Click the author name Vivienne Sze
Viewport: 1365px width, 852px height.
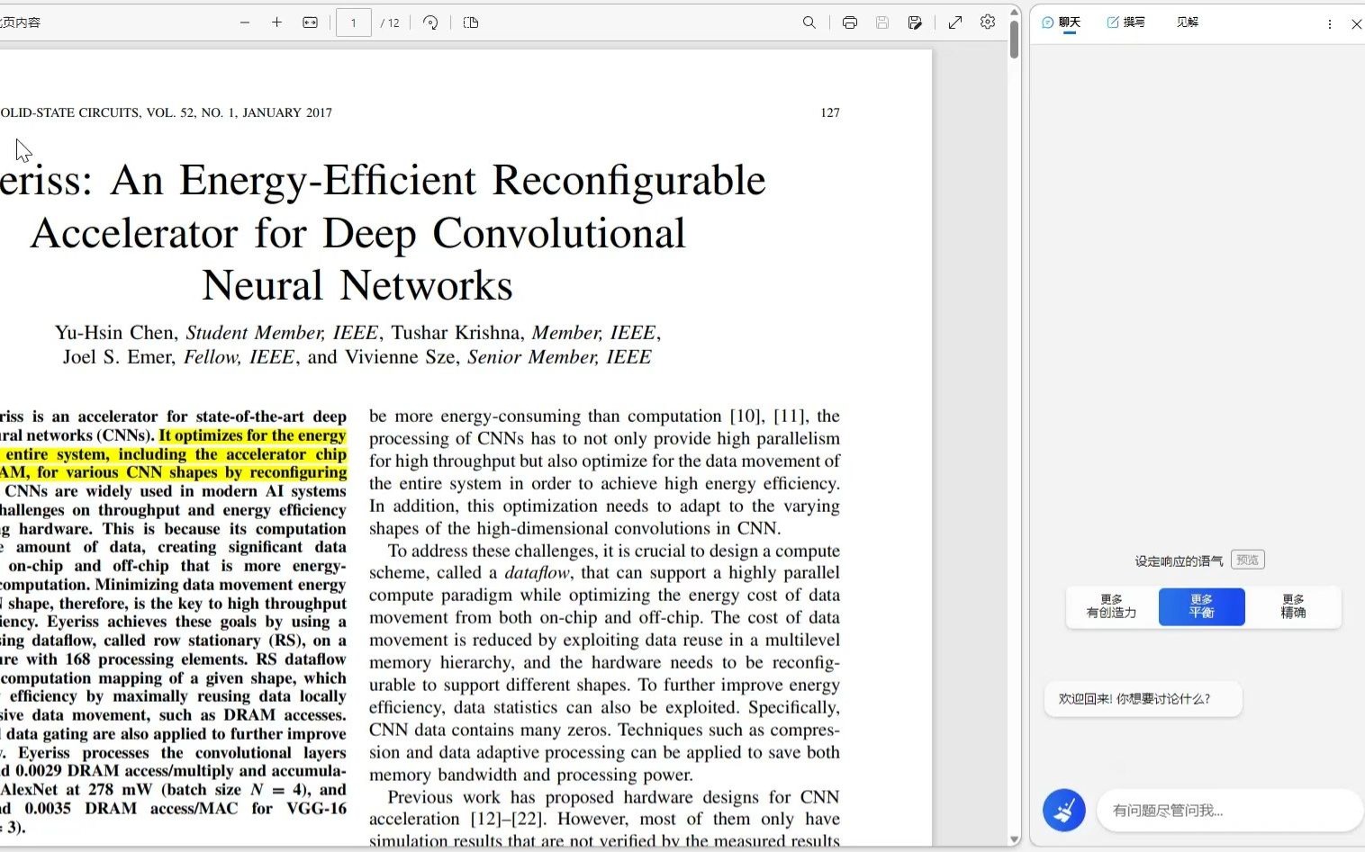coord(401,356)
